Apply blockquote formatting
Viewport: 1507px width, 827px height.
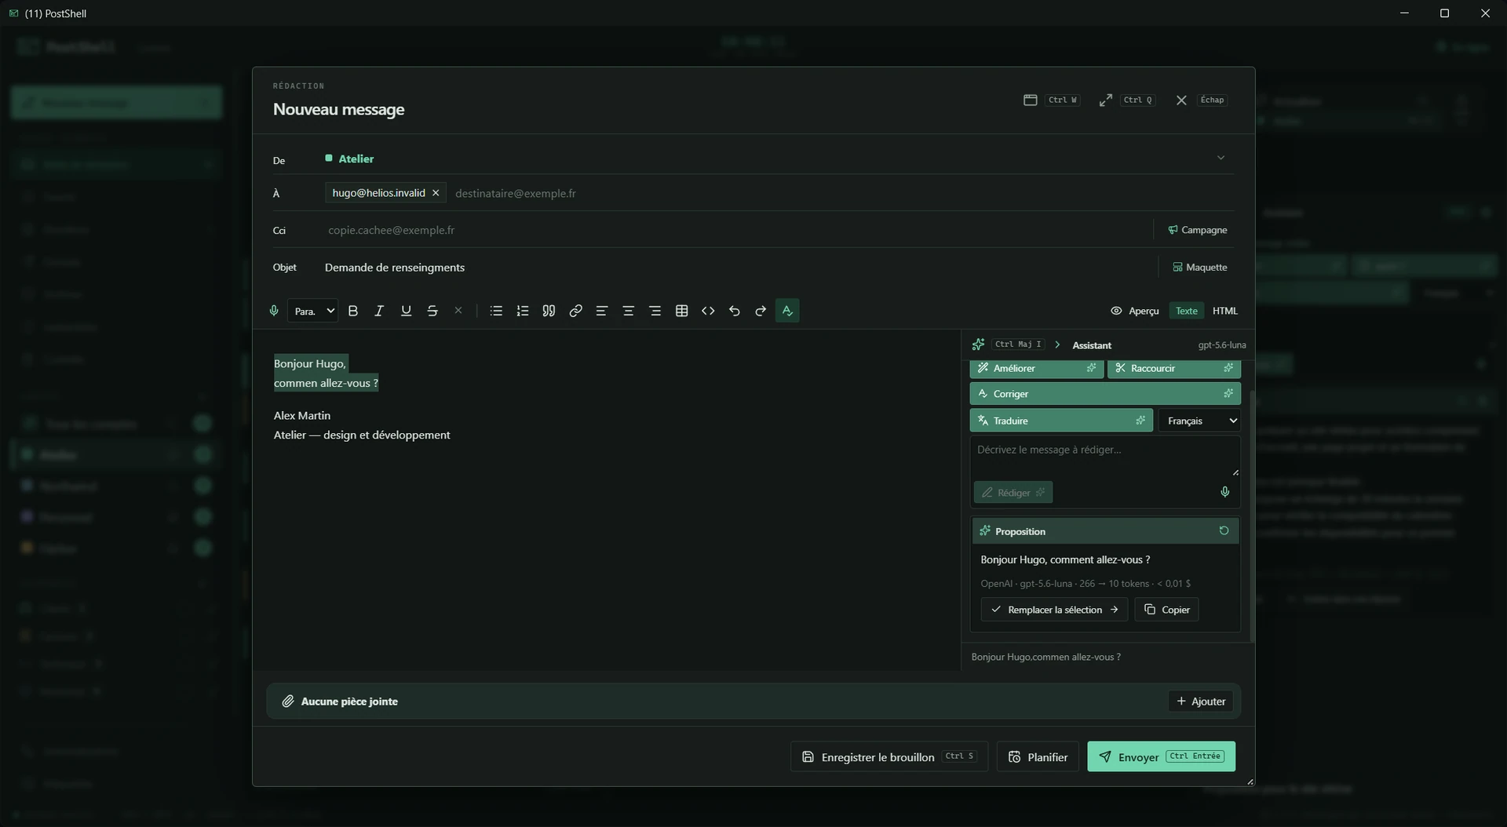click(549, 311)
